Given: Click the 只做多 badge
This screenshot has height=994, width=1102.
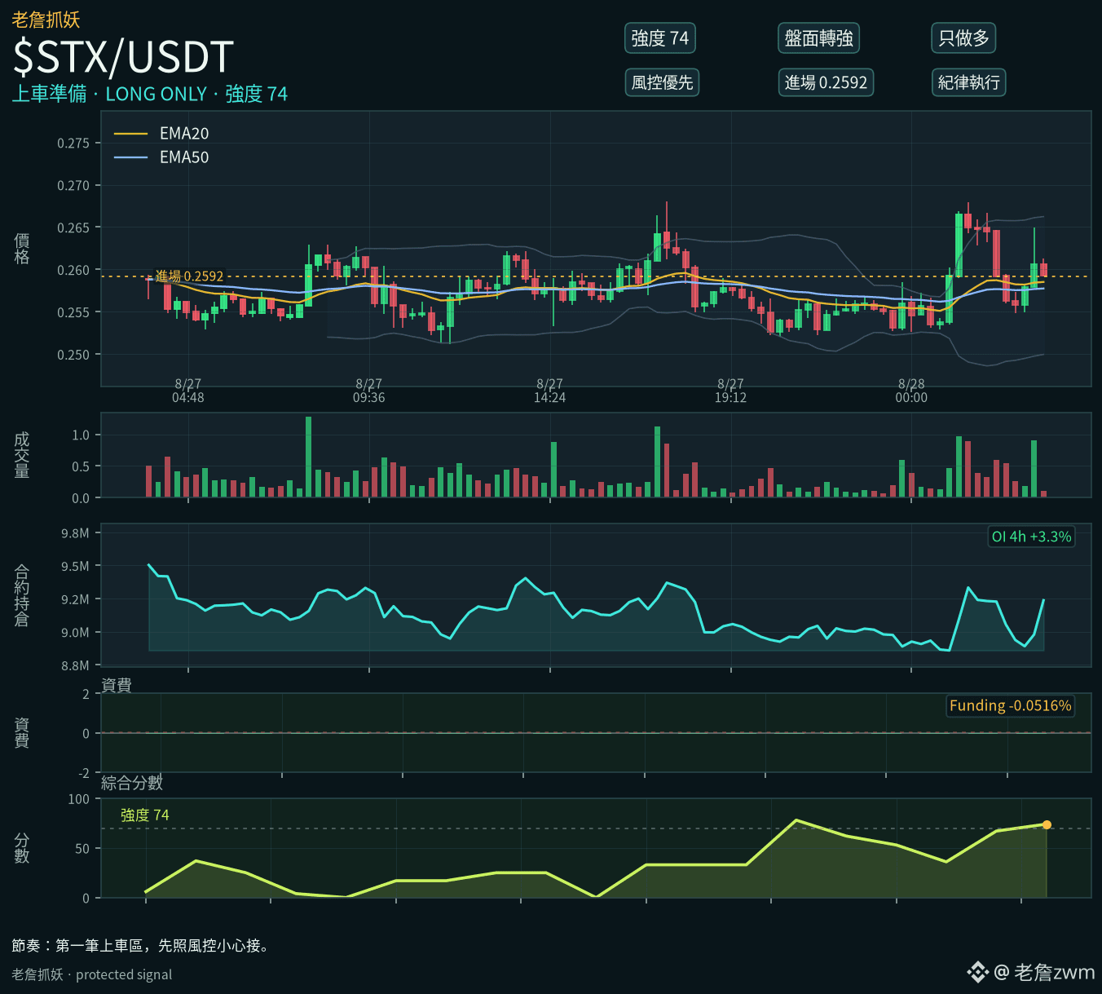Looking at the screenshot, I should (x=963, y=38).
